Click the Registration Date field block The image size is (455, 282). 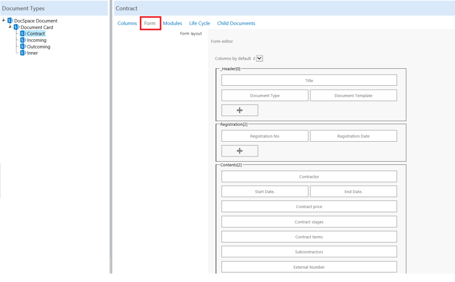[353, 136]
